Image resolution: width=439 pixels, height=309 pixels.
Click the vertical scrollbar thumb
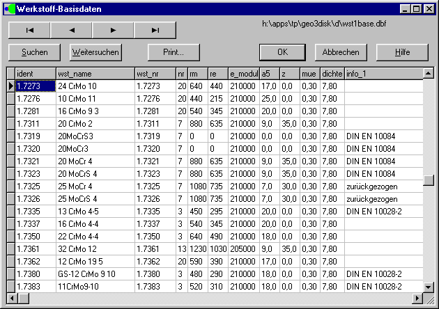(x=428, y=180)
